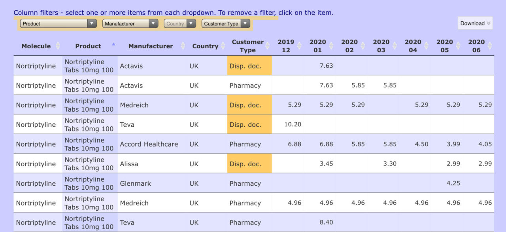Image resolution: width=506 pixels, height=232 pixels.
Task: Remove the Disp. doc. filter on Medreich row
Action: click(x=249, y=105)
